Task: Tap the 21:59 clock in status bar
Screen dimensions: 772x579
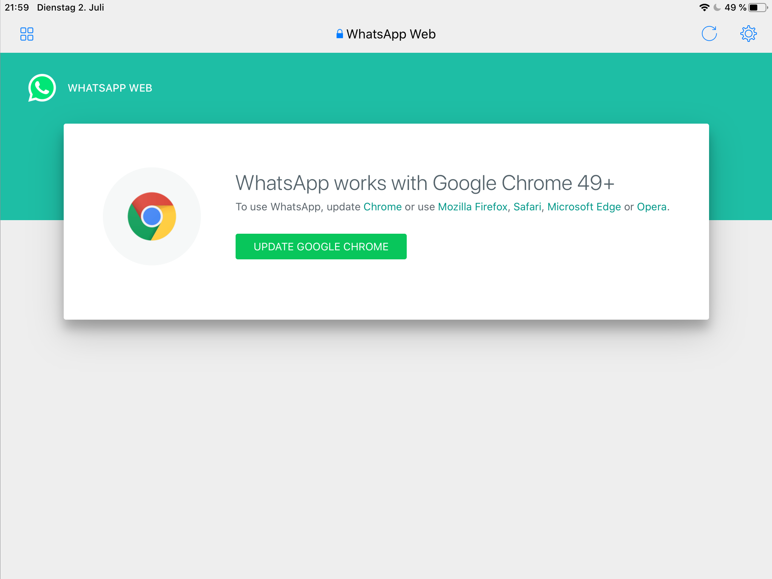Action: point(17,8)
